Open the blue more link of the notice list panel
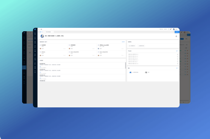The width and height of the screenshot is (210, 139). click(x=177, y=51)
